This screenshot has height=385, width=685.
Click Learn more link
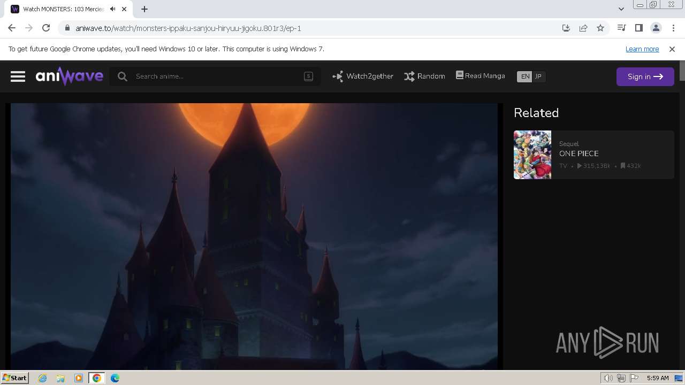point(642,49)
